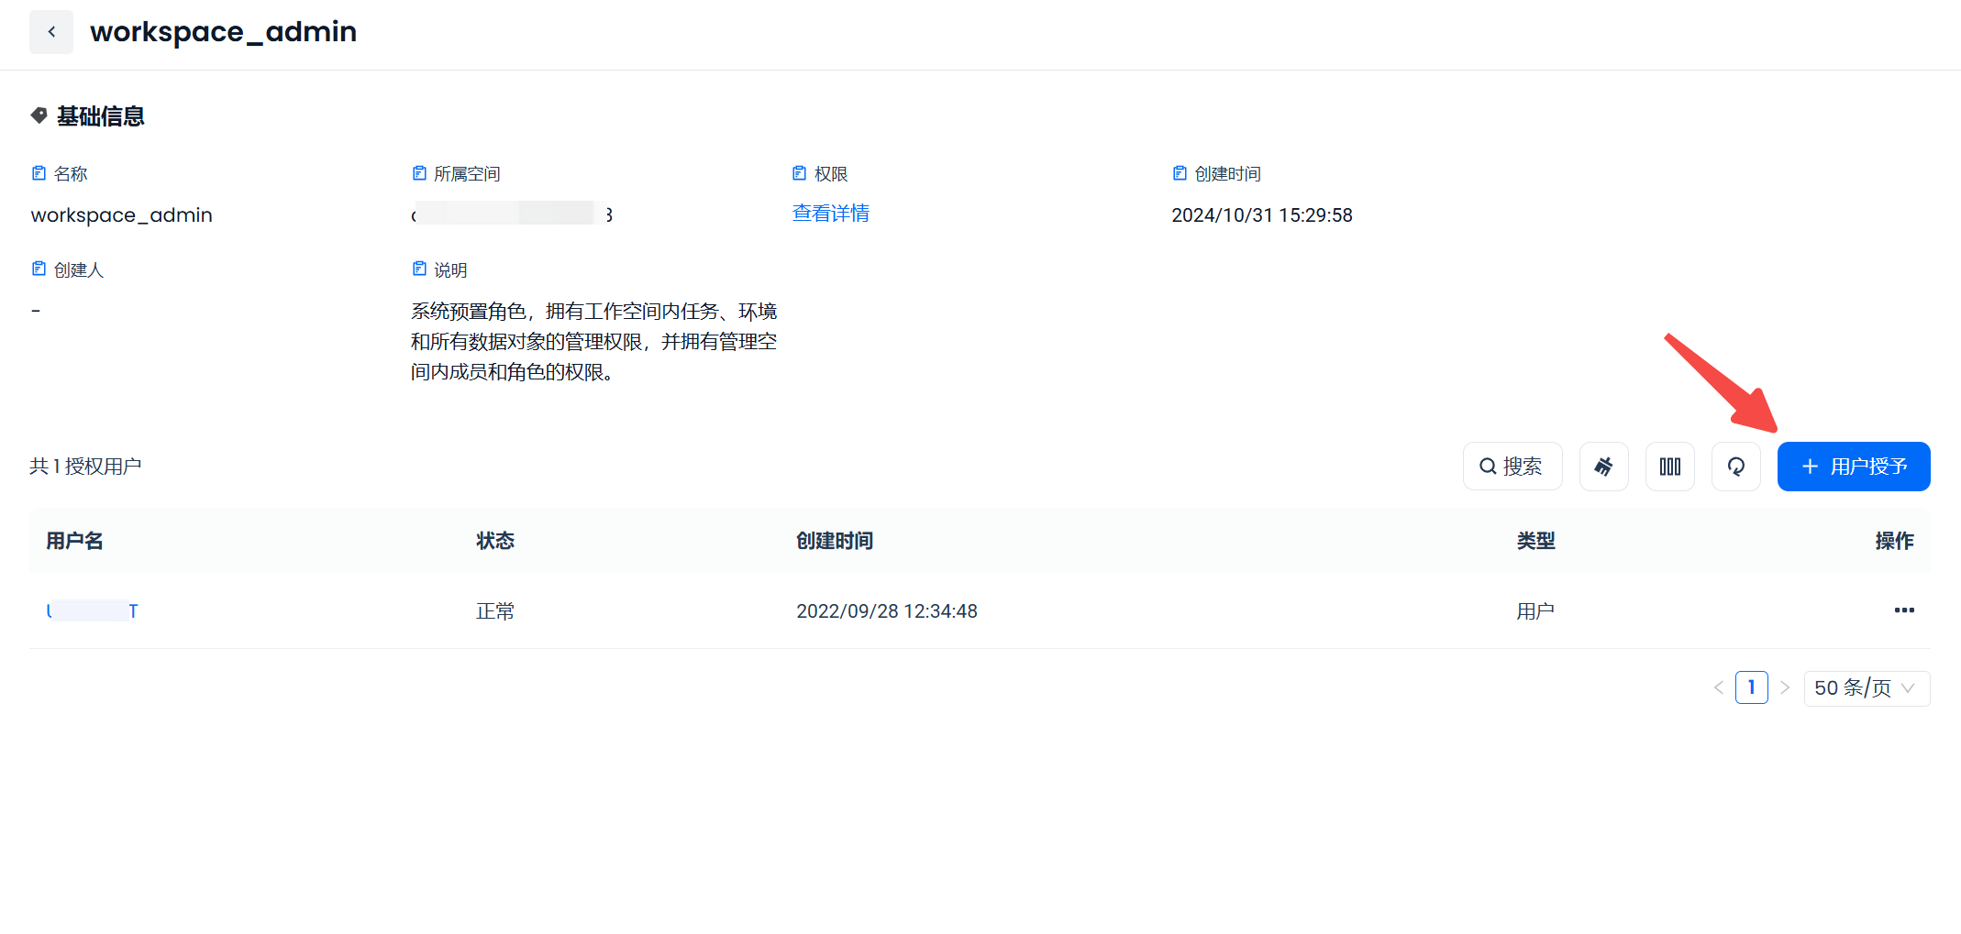This screenshot has width=1961, height=934.
Task: Click the 用户授予 button
Action: (1853, 467)
